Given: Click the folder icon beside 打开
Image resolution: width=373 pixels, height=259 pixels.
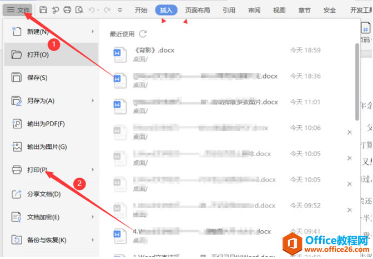Looking at the screenshot, I should (x=17, y=54).
